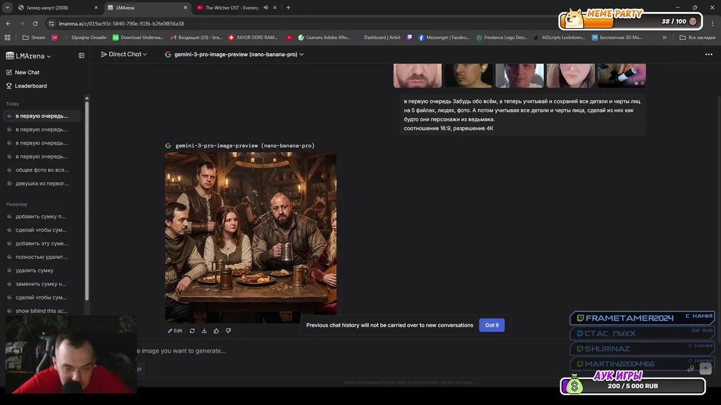Reload the current page
Image resolution: width=721 pixels, height=405 pixels.
(35, 24)
